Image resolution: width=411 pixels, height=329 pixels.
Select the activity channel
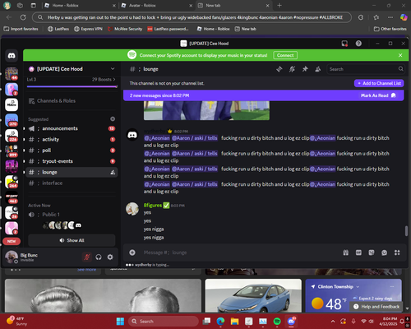pos(72,139)
